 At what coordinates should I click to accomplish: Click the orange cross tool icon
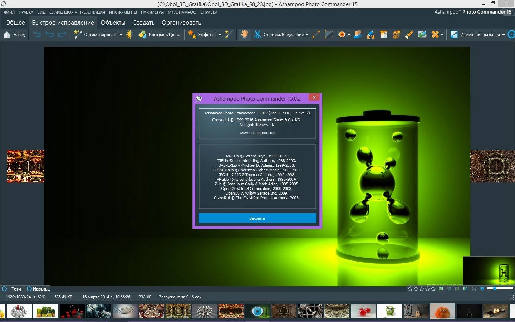pyautogui.click(x=435, y=35)
